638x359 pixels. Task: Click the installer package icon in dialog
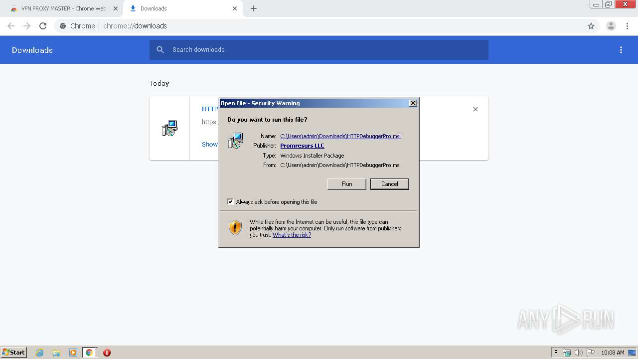[235, 141]
